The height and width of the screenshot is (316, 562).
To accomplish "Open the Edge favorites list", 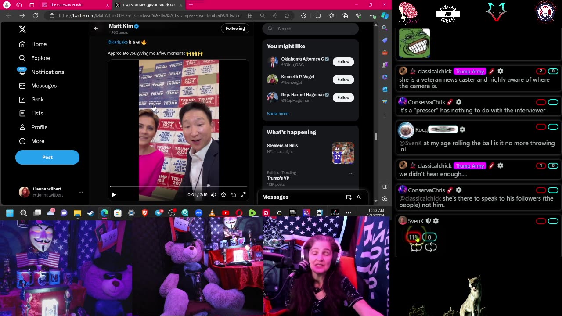I will (x=331, y=16).
